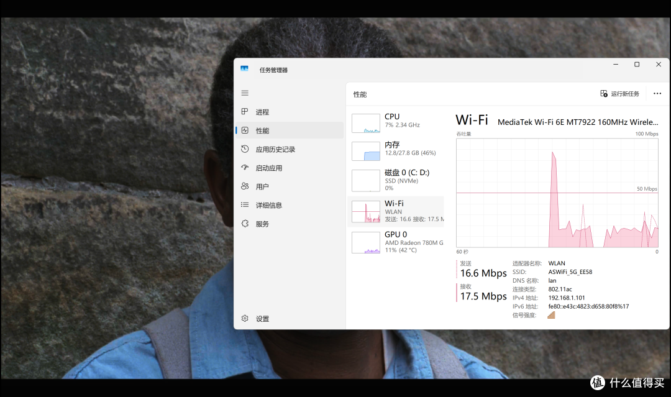Toggle the hamburger navigation menu
Screen dimensions: 671x397
[x=245, y=93]
